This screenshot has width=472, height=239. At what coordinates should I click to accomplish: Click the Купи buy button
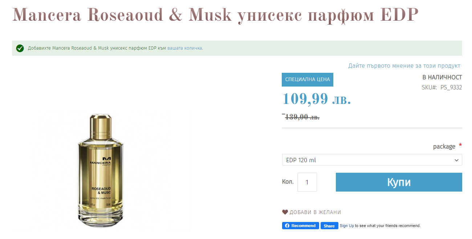[399, 182]
